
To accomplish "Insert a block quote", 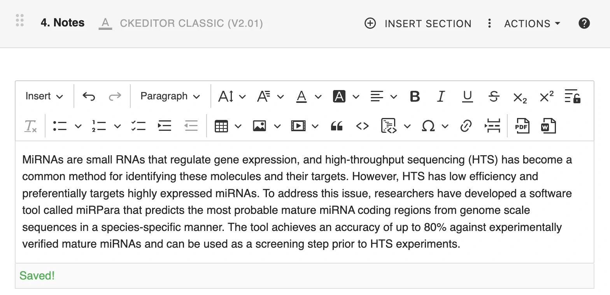I will pos(337,126).
